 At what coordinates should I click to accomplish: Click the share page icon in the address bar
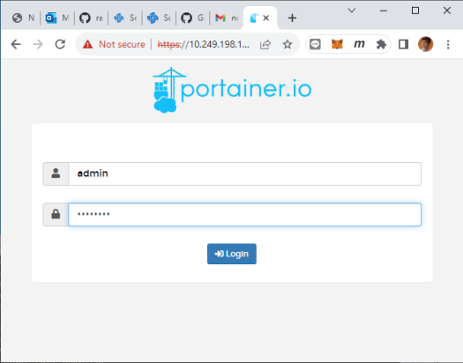point(265,44)
